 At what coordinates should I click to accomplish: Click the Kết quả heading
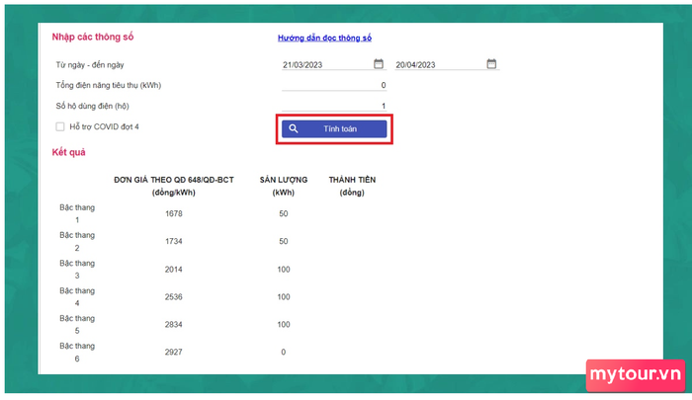(69, 152)
